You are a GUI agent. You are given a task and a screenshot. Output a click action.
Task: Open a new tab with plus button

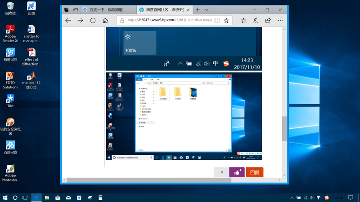pyautogui.click(x=198, y=9)
